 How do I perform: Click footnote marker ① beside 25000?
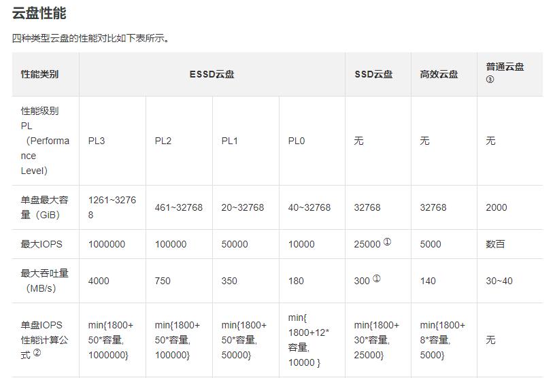point(387,241)
